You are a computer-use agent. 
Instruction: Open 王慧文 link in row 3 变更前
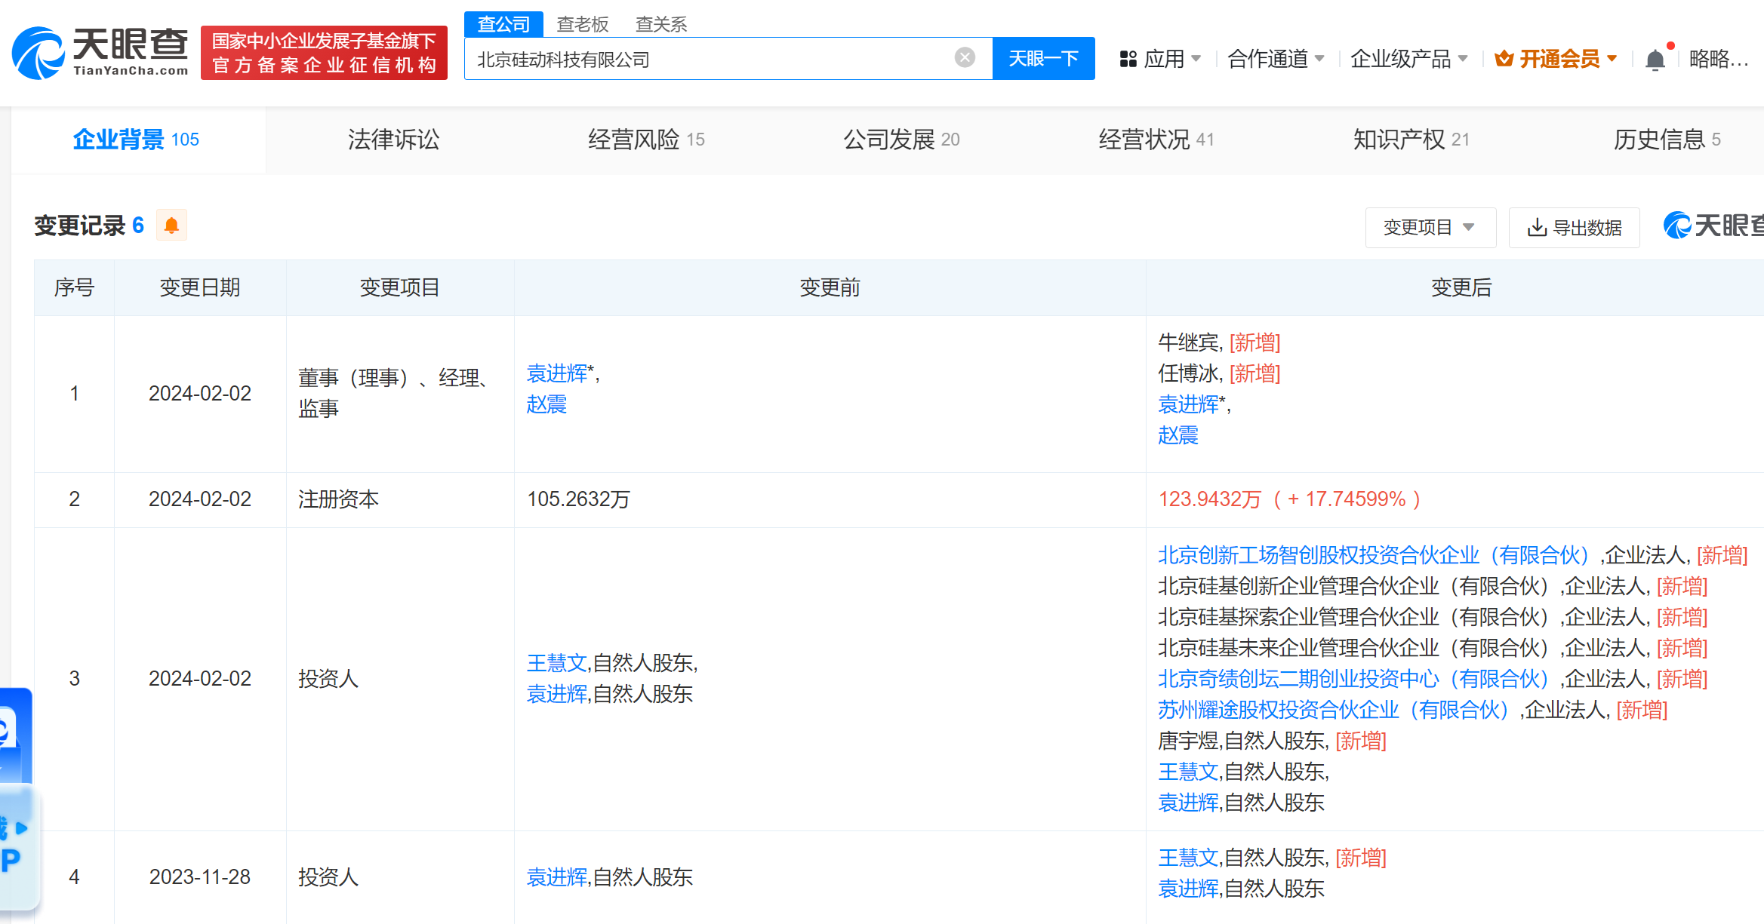coord(557,663)
